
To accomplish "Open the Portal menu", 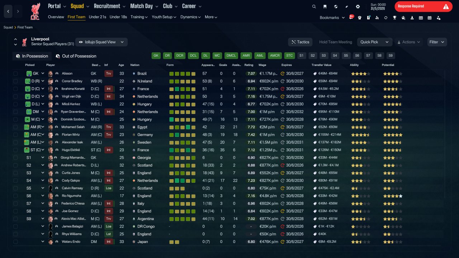I will point(57,6).
